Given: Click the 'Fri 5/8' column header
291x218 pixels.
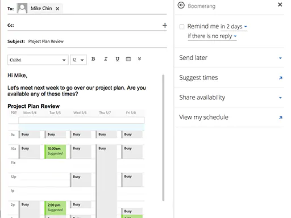Looking at the screenshot, I should pyautogui.click(x=131, y=112).
